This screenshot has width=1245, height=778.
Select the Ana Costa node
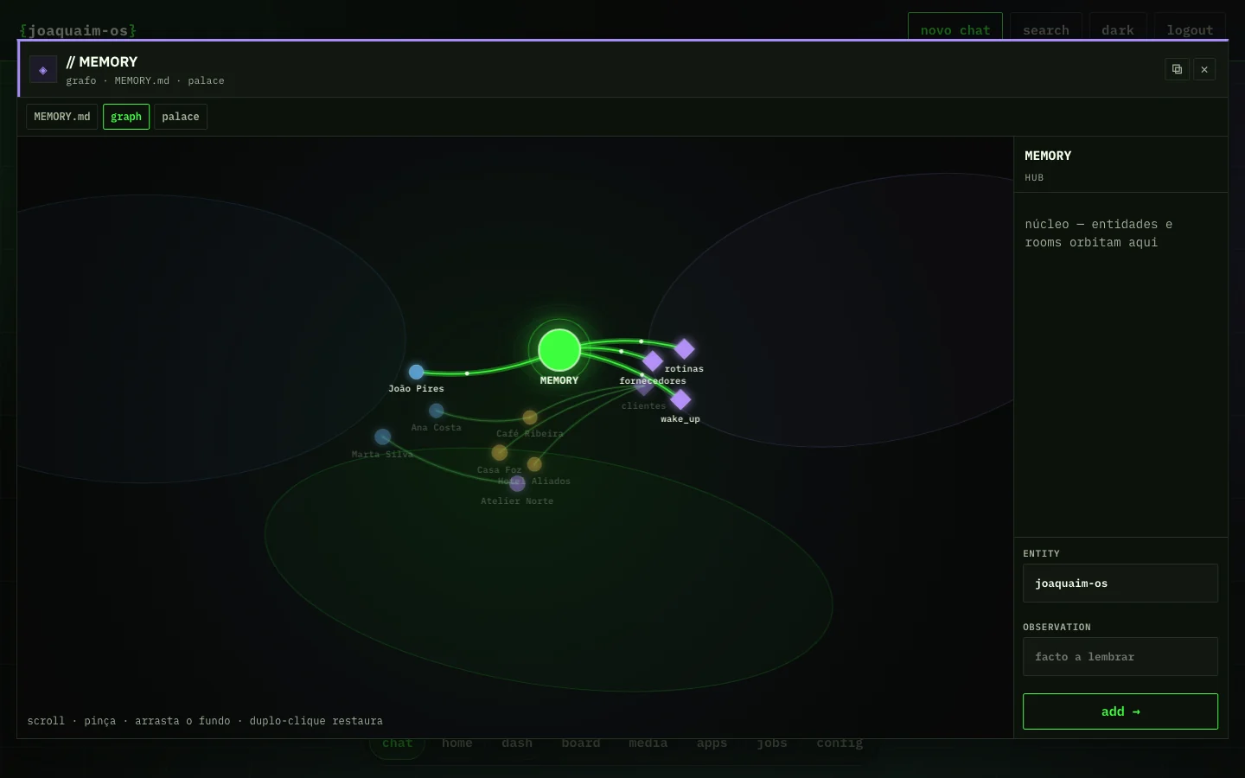437,411
